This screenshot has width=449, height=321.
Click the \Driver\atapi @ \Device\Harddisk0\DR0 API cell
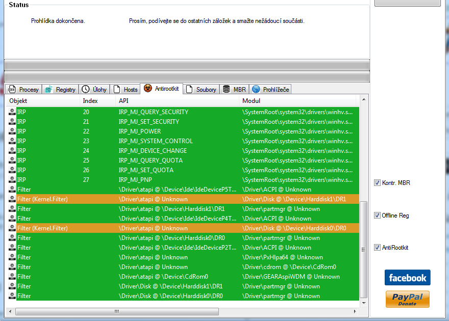(x=171, y=238)
